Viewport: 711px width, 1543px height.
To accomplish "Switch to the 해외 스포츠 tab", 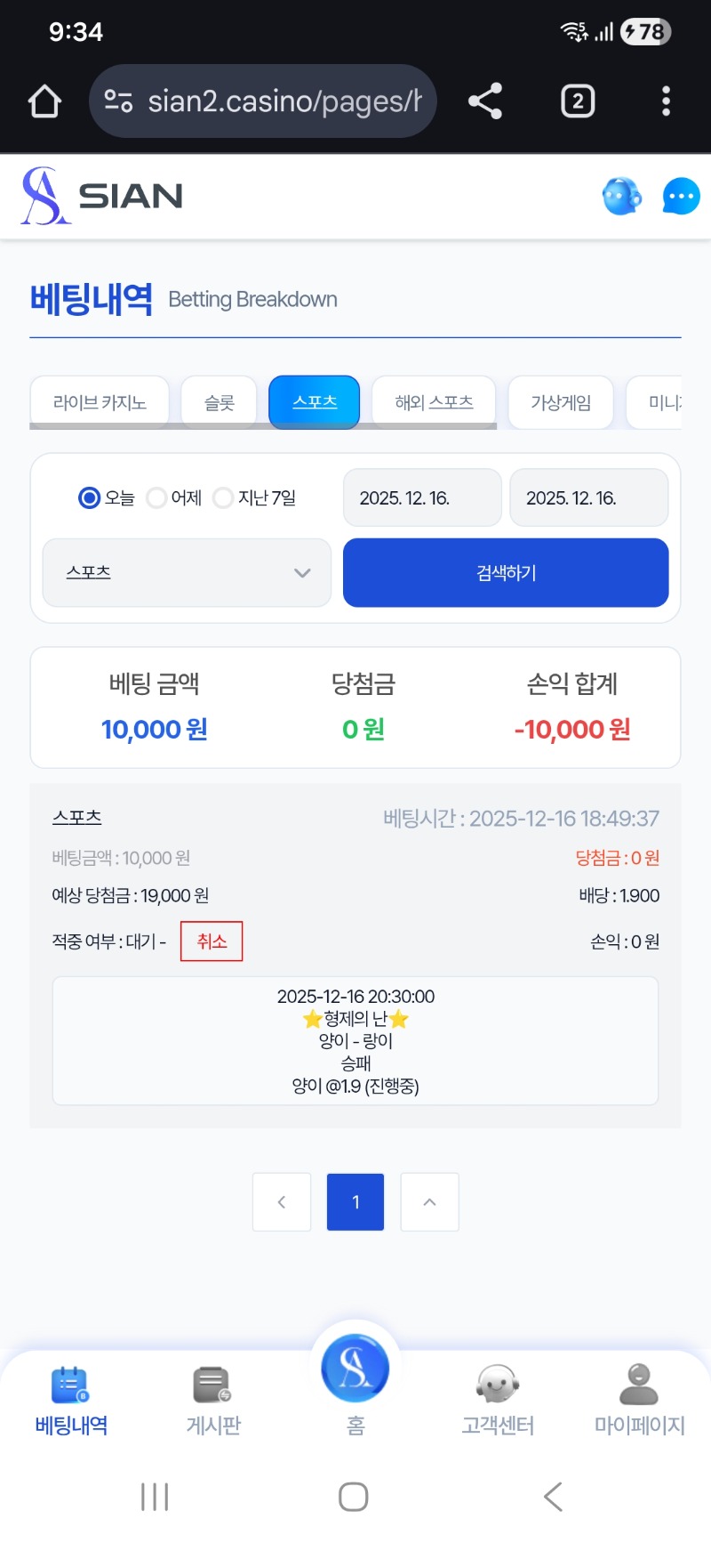I will coord(434,402).
